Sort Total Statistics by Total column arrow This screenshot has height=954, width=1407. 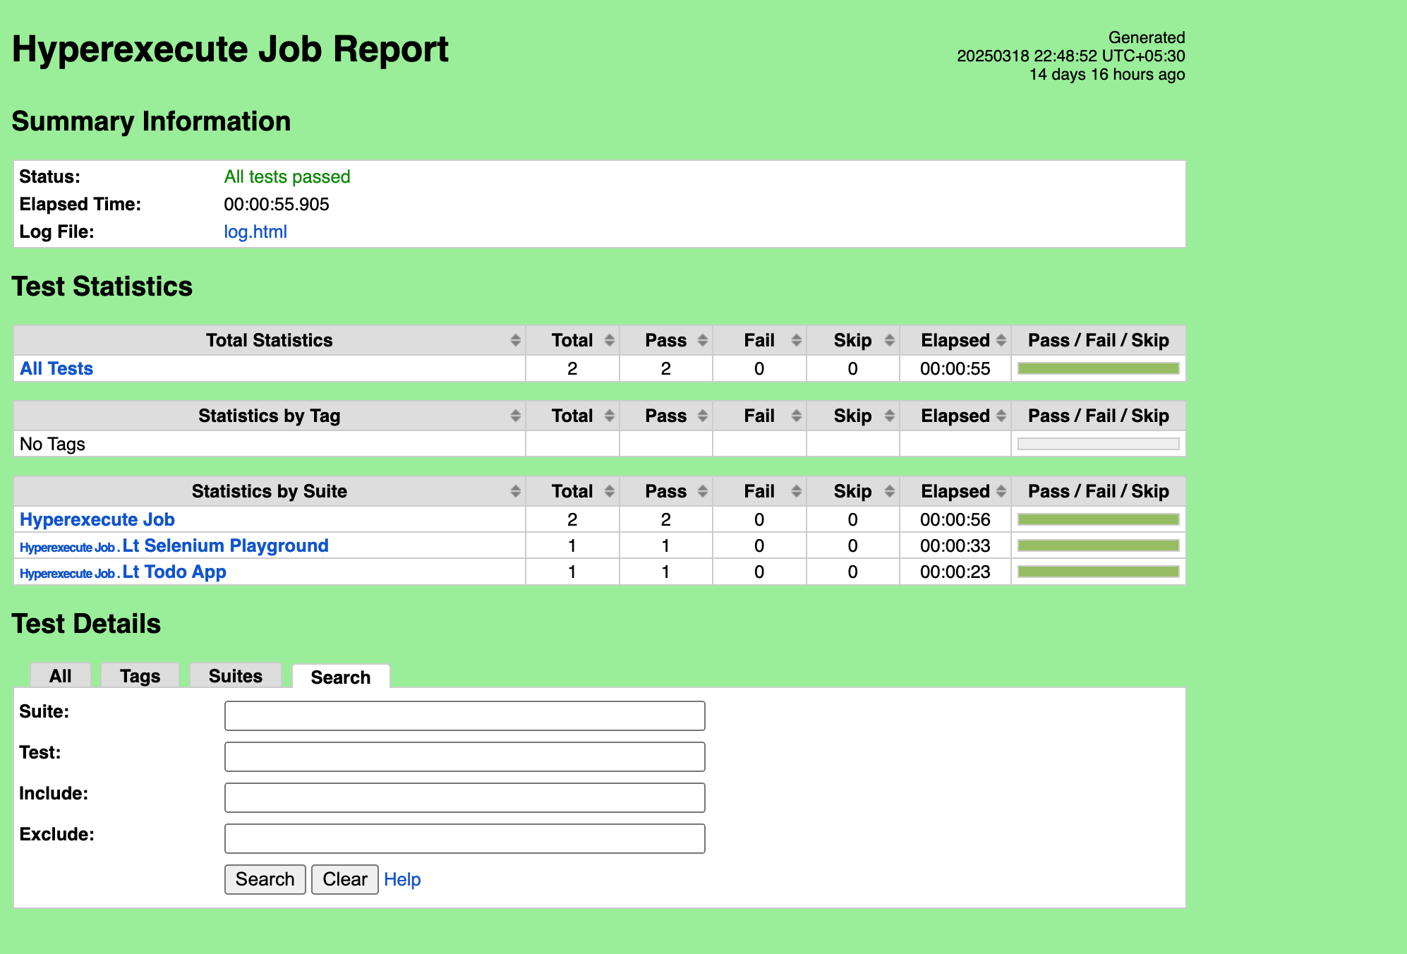[x=609, y=341]
